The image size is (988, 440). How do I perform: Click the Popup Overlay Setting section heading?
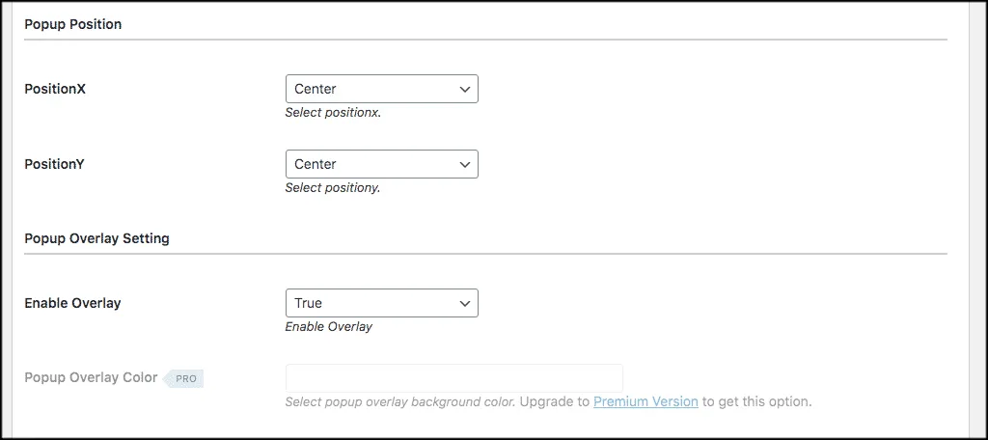pyautogui.click(x=96, y=239)
